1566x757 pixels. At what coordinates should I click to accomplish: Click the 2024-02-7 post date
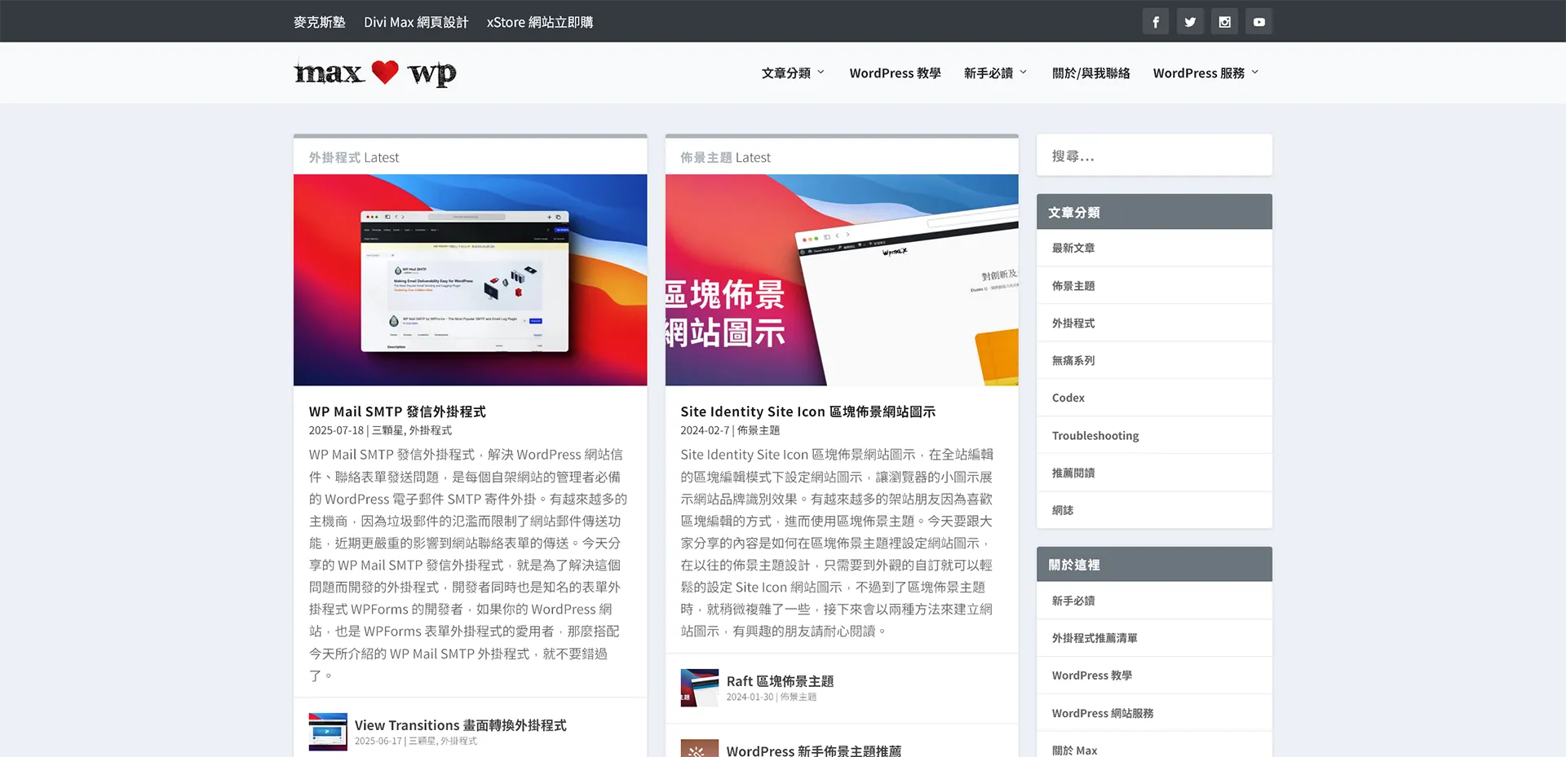point(705,430)
